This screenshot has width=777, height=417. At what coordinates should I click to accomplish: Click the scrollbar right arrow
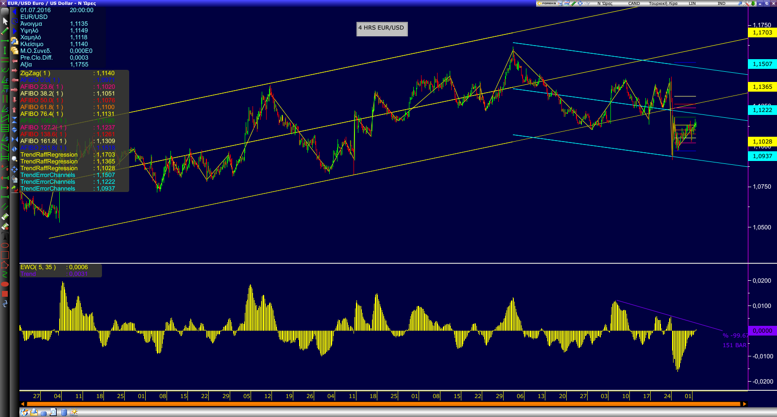[744, 403]
